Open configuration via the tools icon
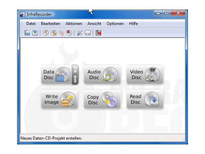This screenshot has height=154, width=205. tap(80, 33)
